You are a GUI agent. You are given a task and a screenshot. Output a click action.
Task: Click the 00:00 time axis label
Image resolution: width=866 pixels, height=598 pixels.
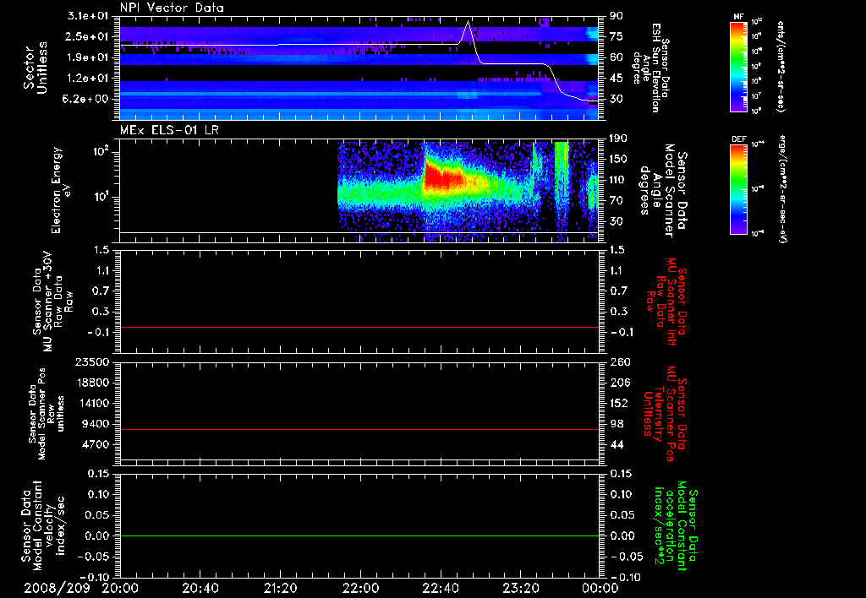pyautogui.click(x=600, y=588)
